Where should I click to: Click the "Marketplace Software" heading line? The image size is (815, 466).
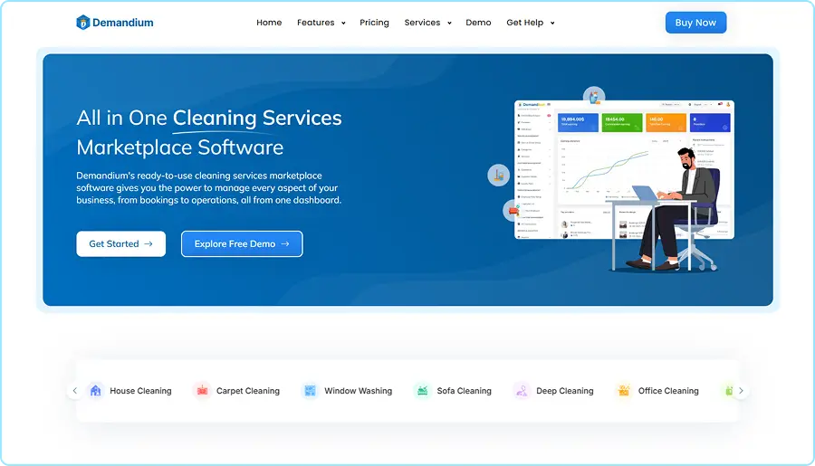point(180,147)
